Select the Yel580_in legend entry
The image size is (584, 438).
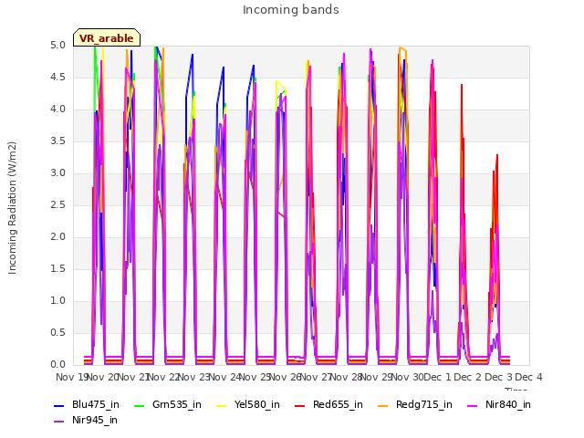(x=248, y=404)
